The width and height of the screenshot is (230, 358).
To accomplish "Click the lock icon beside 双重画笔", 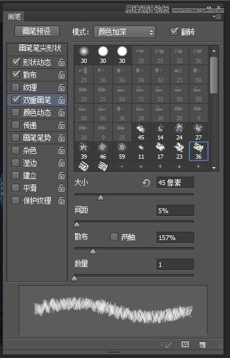I will point(62,100).
